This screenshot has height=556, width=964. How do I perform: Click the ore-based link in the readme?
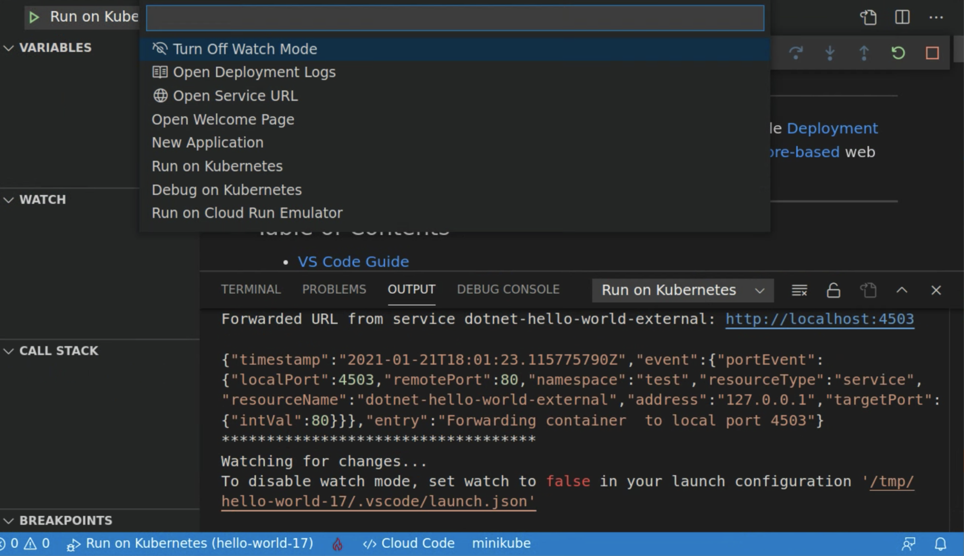pyautogui.click(x=805, y=152)
